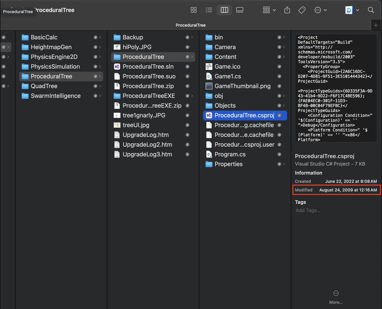This screenshot has height=309, width=382.
Task: Expand the Camera folder chevron
Action: (x=284, y=47)
